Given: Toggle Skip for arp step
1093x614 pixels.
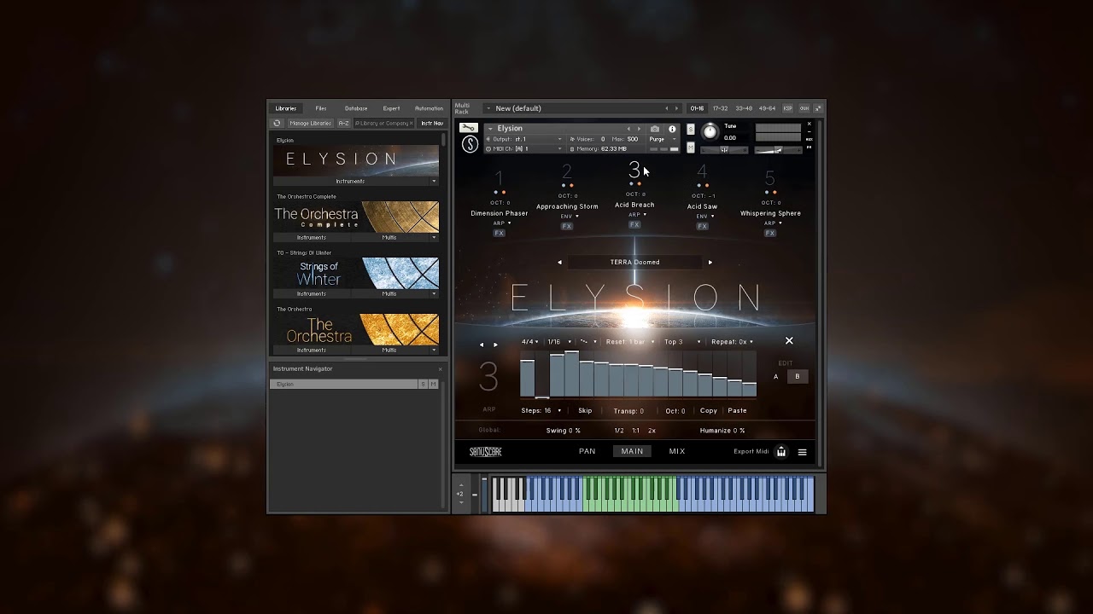Looking at the screenshot, I should pos(585,411).
